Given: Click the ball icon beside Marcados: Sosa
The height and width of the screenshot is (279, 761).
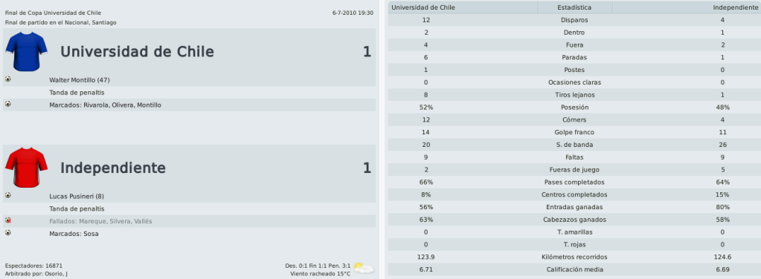Looking at the screenshot, I should [x=7, y=233].
